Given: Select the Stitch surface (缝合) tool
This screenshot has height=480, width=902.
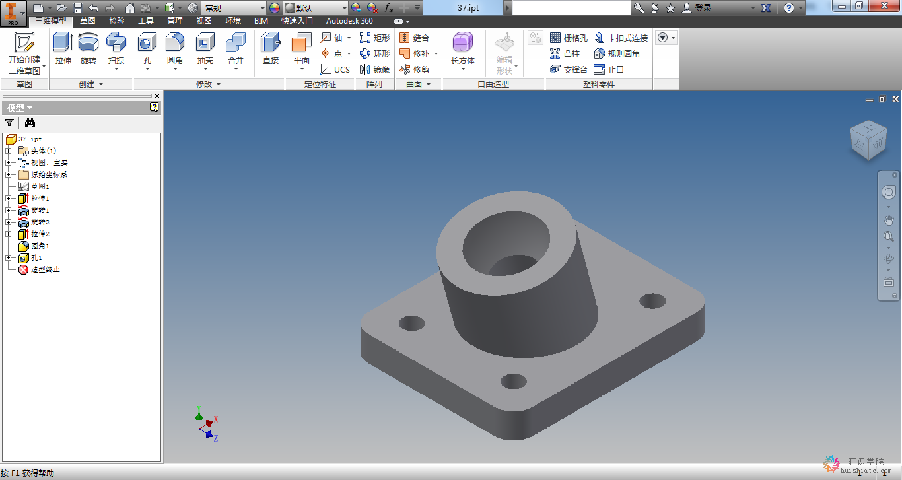Looking at the screenshot, I should 415,38.
